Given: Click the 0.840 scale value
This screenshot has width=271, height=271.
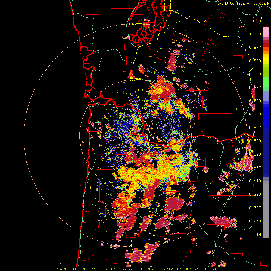Looking at the screenshot, I should click(x=255, y=74).
